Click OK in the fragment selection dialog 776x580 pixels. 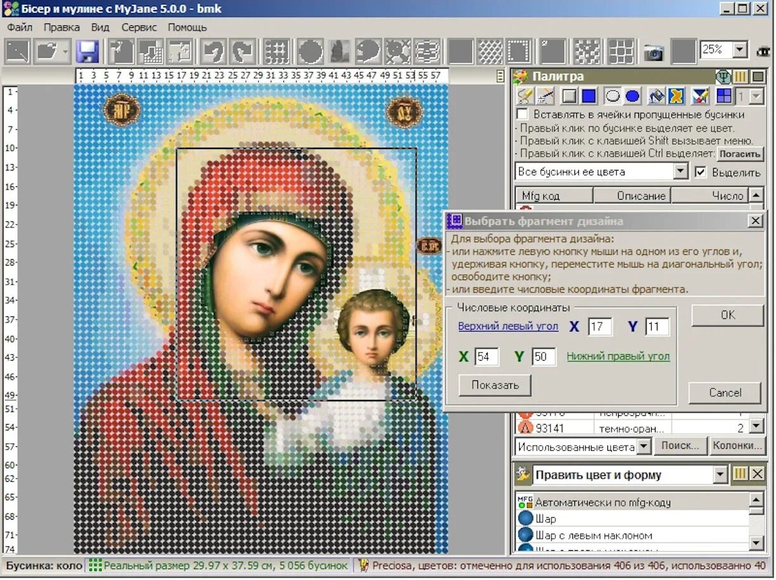(x=728, y=315)
